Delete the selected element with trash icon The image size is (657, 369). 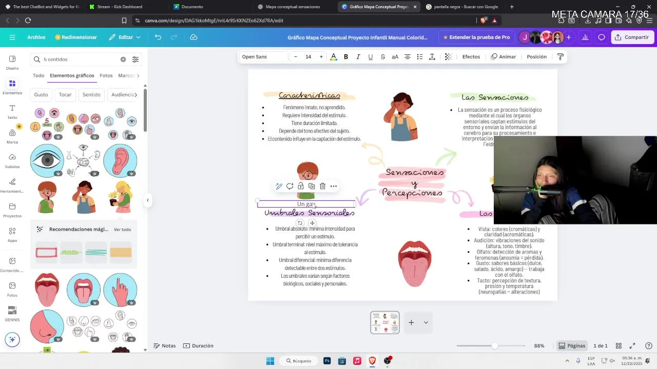pos(322,186)
